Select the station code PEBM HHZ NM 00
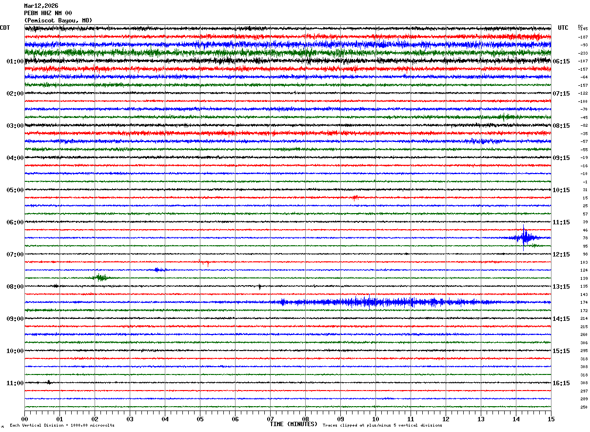590x432 pixels. [x=48, y=13]
